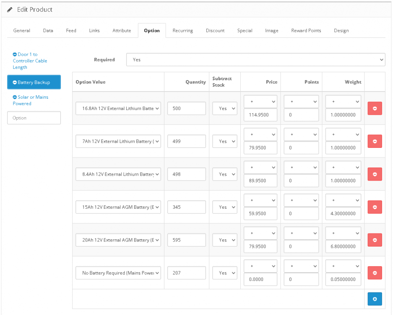Click the price field showing 59.9500
This screenshot has width=393, height=315.
pos(260,214)
